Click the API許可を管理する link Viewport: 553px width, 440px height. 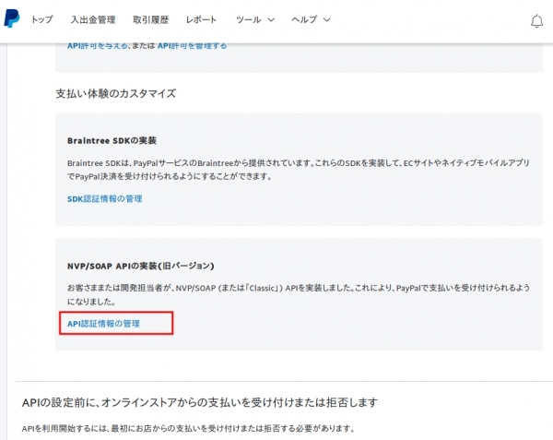(x=192, y=45)
